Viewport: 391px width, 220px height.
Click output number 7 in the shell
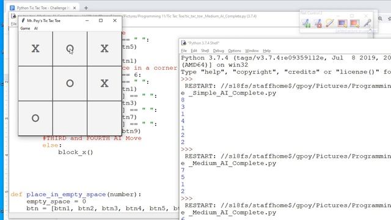click(x=183, y=170)
